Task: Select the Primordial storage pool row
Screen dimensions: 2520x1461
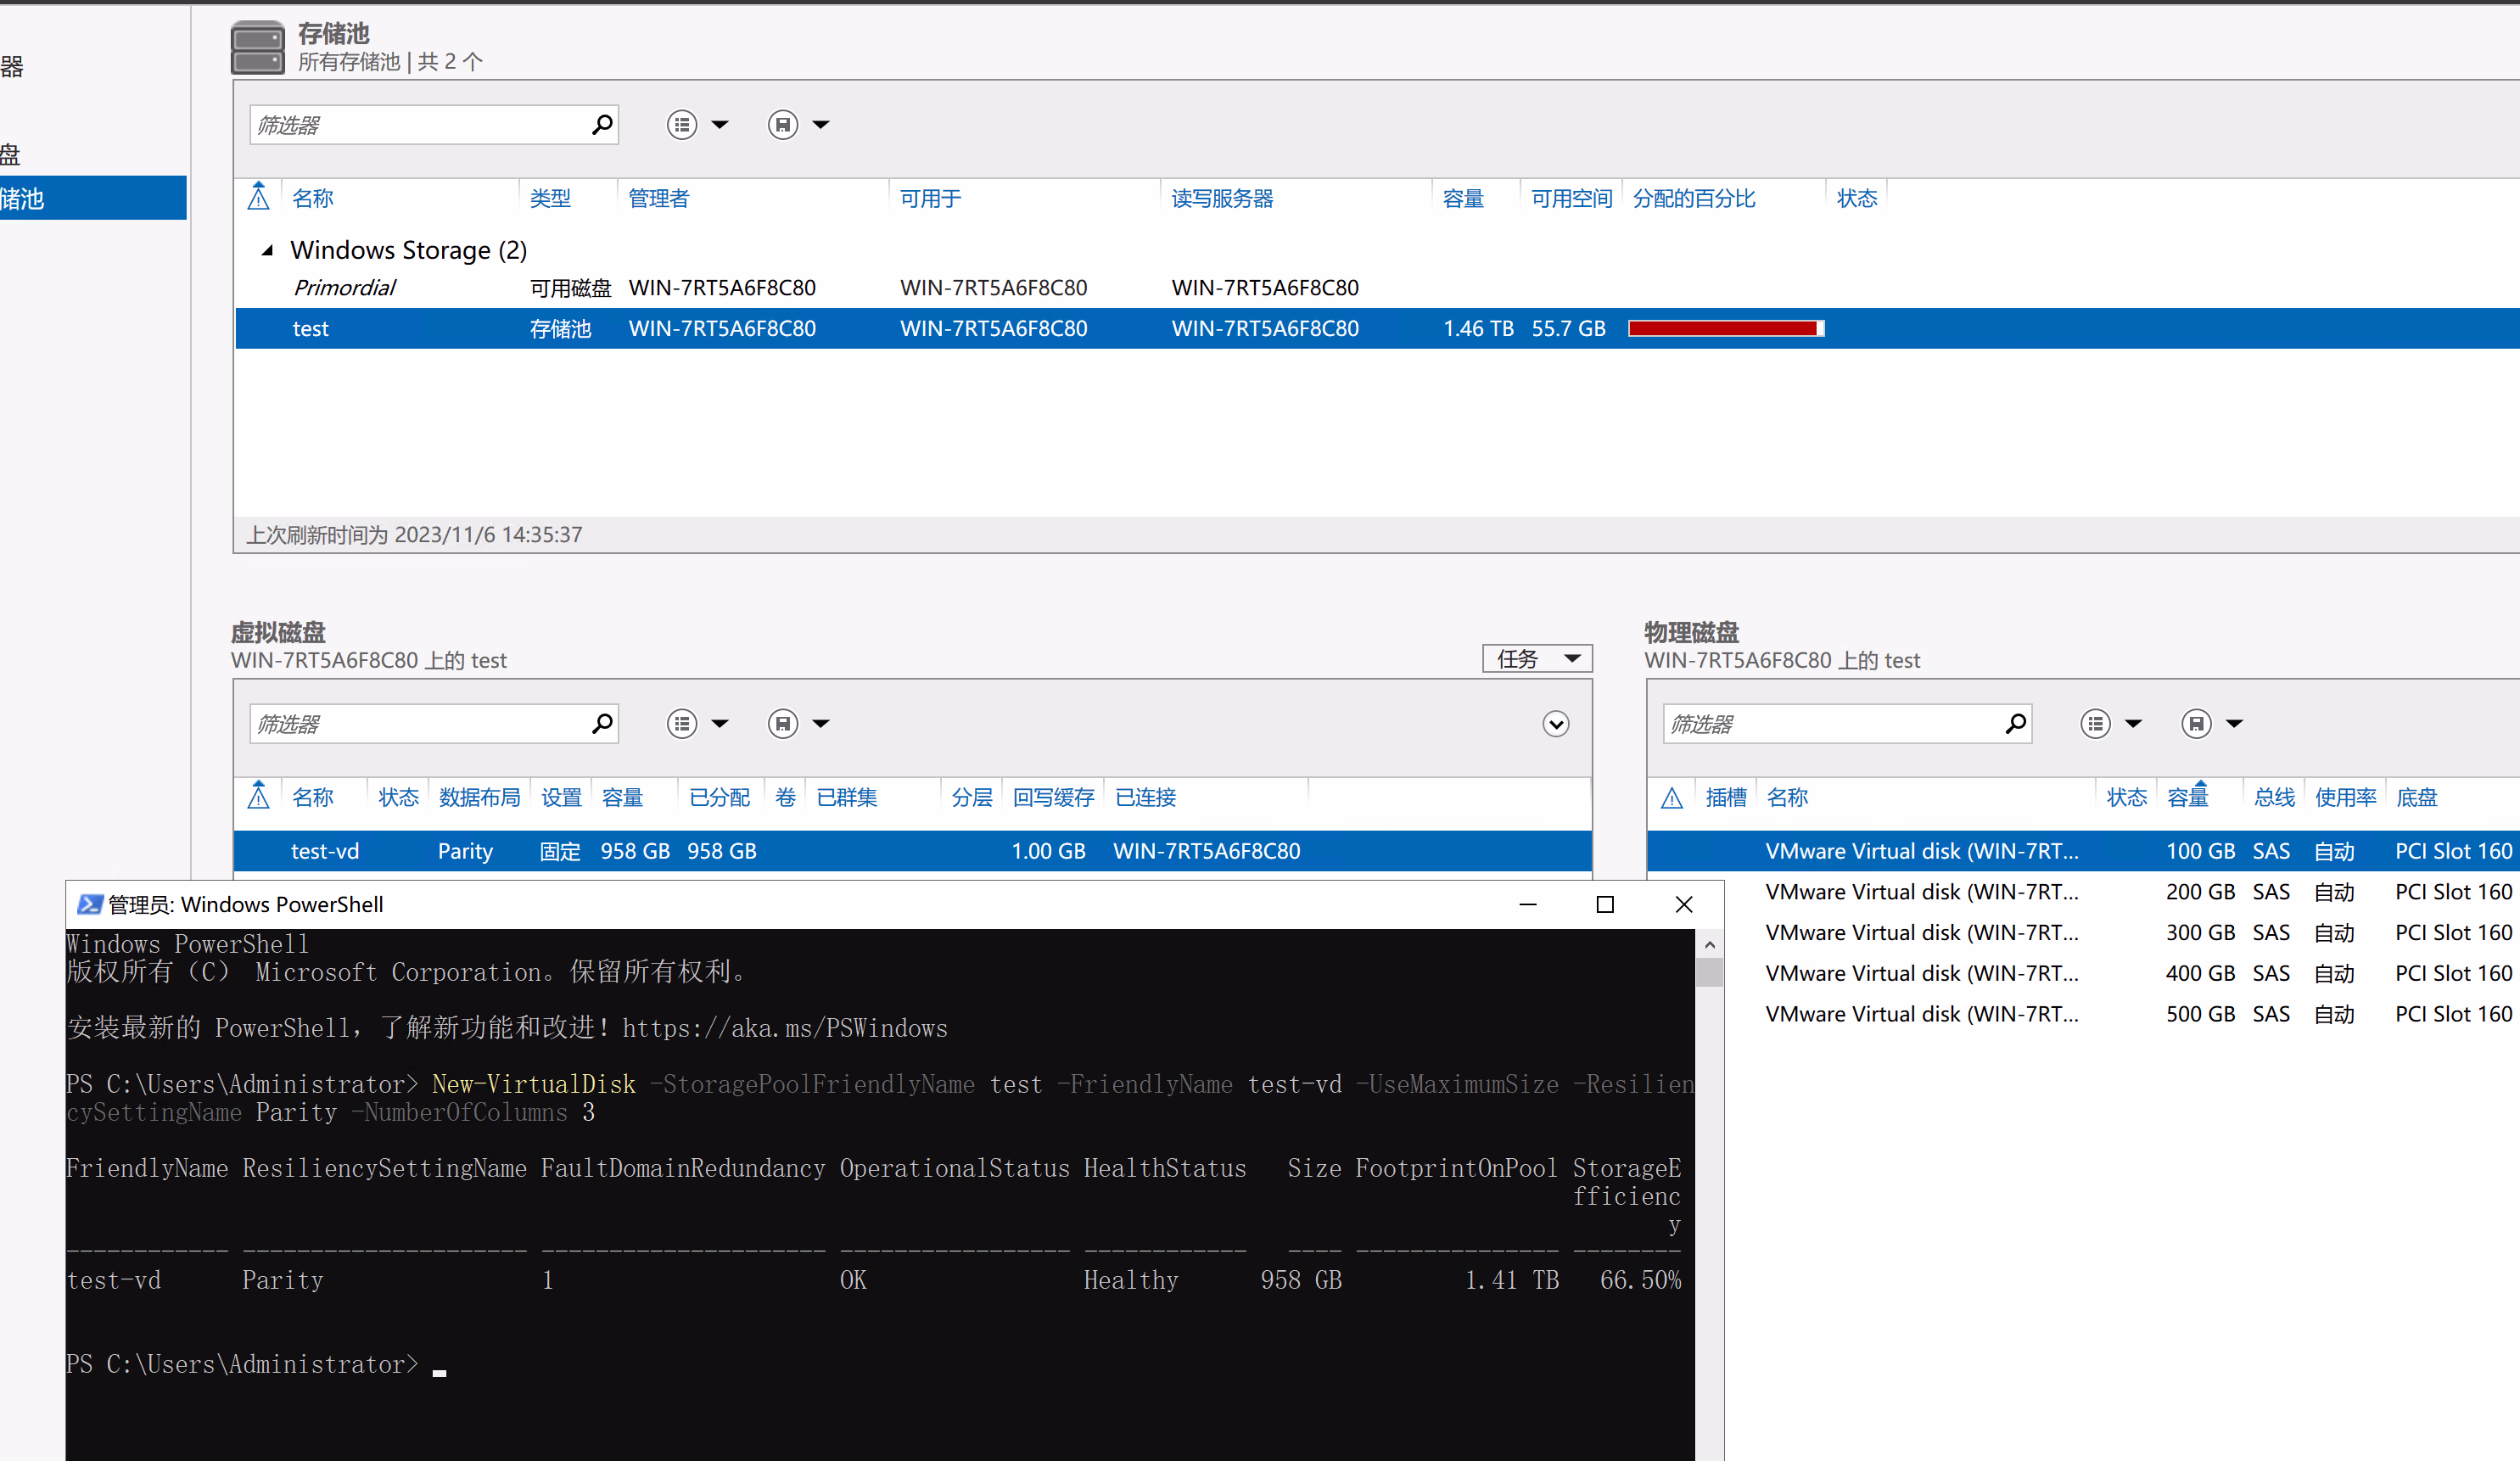Action: (x=345, y=288)
